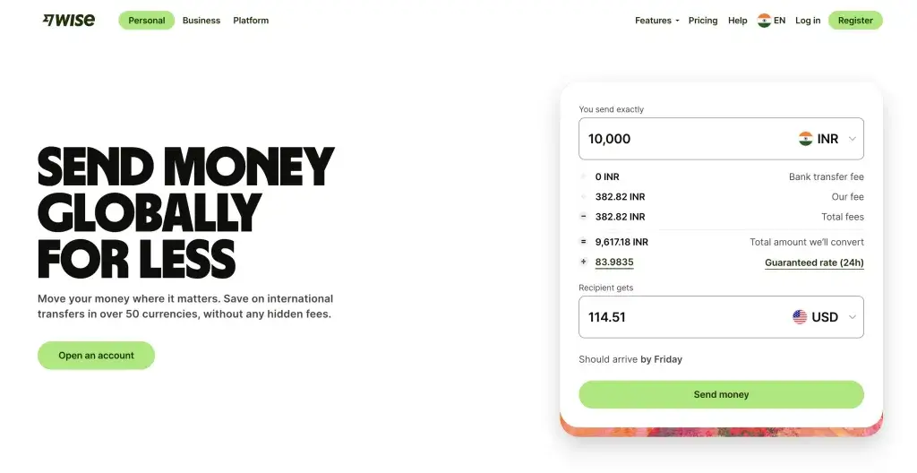Viewport: 917px width, 473px height.
Task: Open the Help link
Action: 738,21
